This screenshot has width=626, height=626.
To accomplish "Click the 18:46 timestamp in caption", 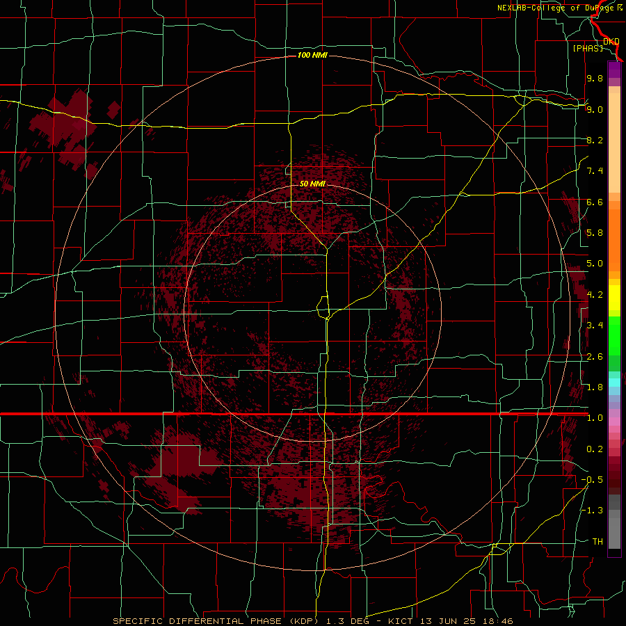I will (499, 621).
